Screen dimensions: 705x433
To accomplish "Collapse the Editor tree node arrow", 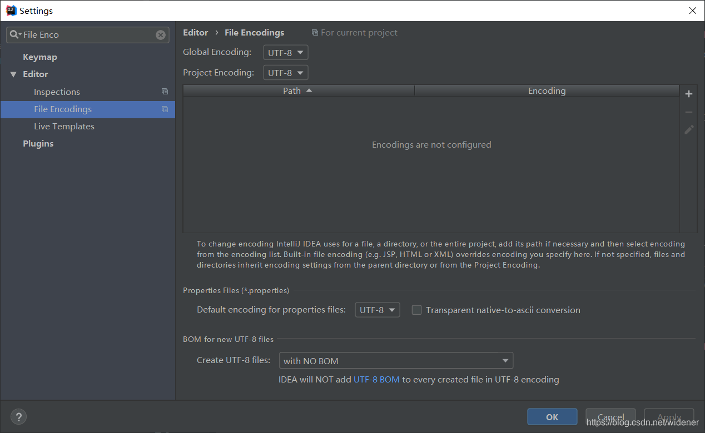I will (x=13, y=74).
